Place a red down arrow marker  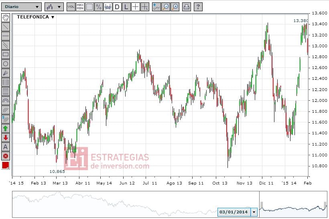pyautogui.click(x=6, y=138)
